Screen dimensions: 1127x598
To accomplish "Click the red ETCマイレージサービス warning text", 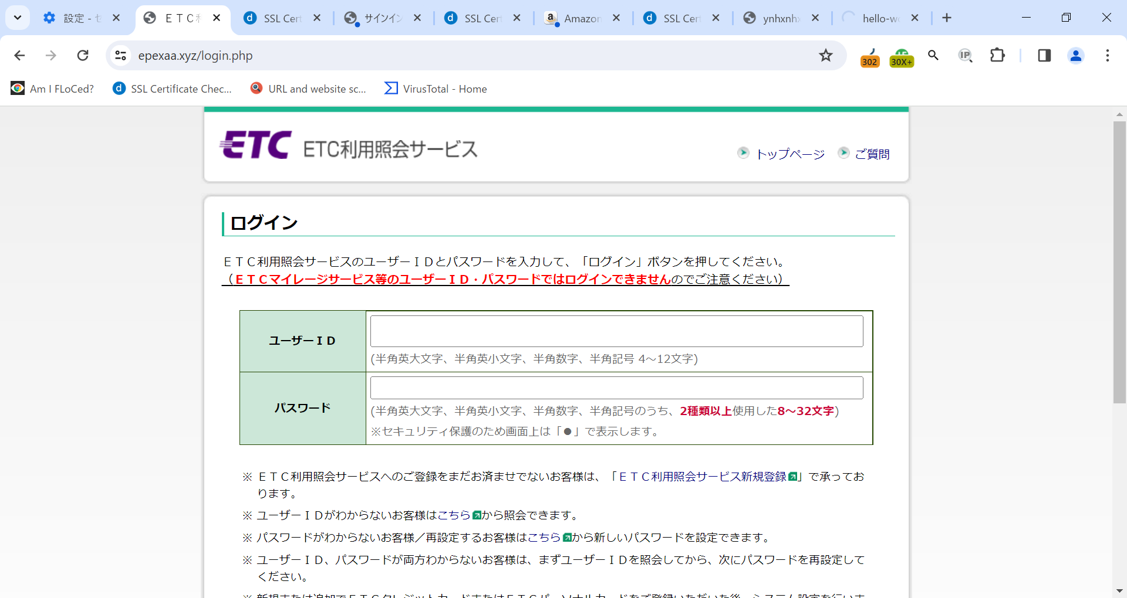I will 453,280.
